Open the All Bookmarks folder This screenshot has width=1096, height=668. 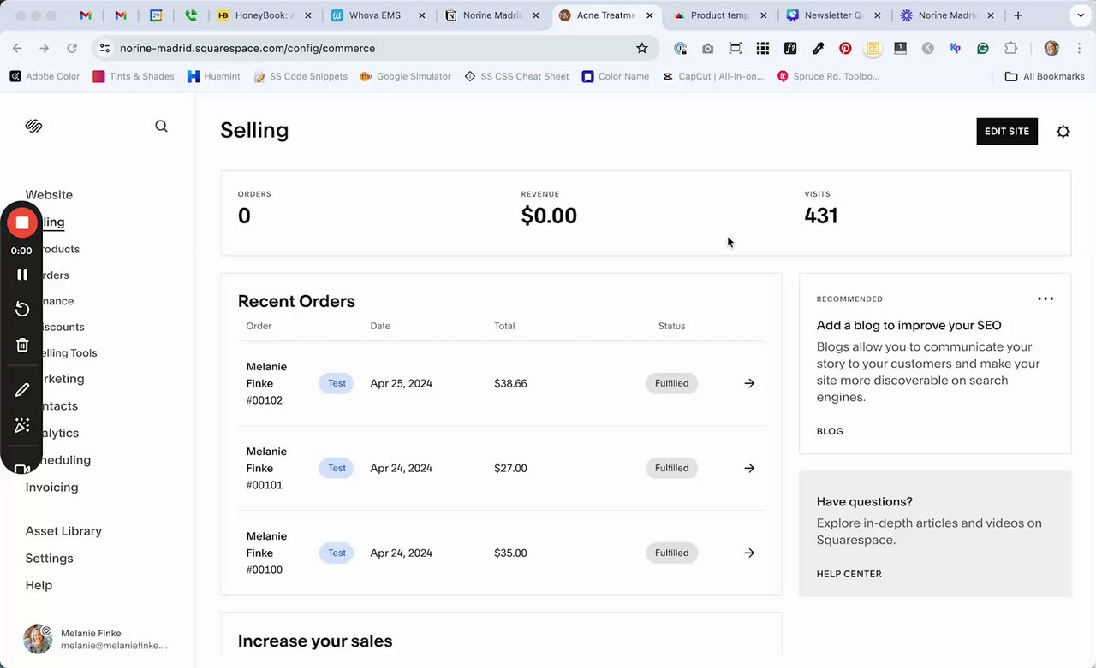[1045, 76]
